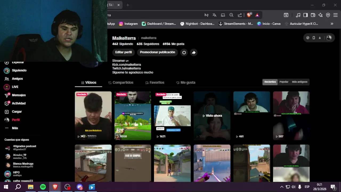Toggle the Brave sidebar panel icon
This screenshot has width=341, height=192.
(306, 15)
